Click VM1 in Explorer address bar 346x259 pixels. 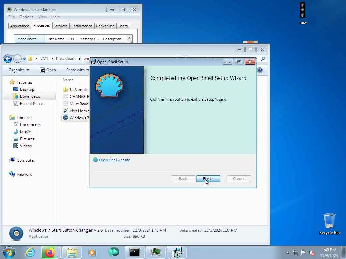pos(44,59)
